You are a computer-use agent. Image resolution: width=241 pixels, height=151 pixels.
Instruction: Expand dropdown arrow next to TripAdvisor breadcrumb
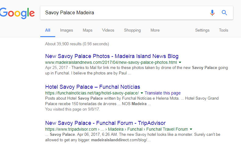click(x=191, y=129)
